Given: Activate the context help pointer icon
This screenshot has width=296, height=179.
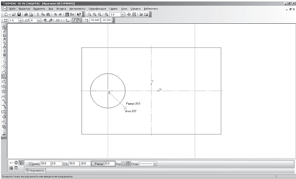Looking at the screenshot, I should coord(79,15).
